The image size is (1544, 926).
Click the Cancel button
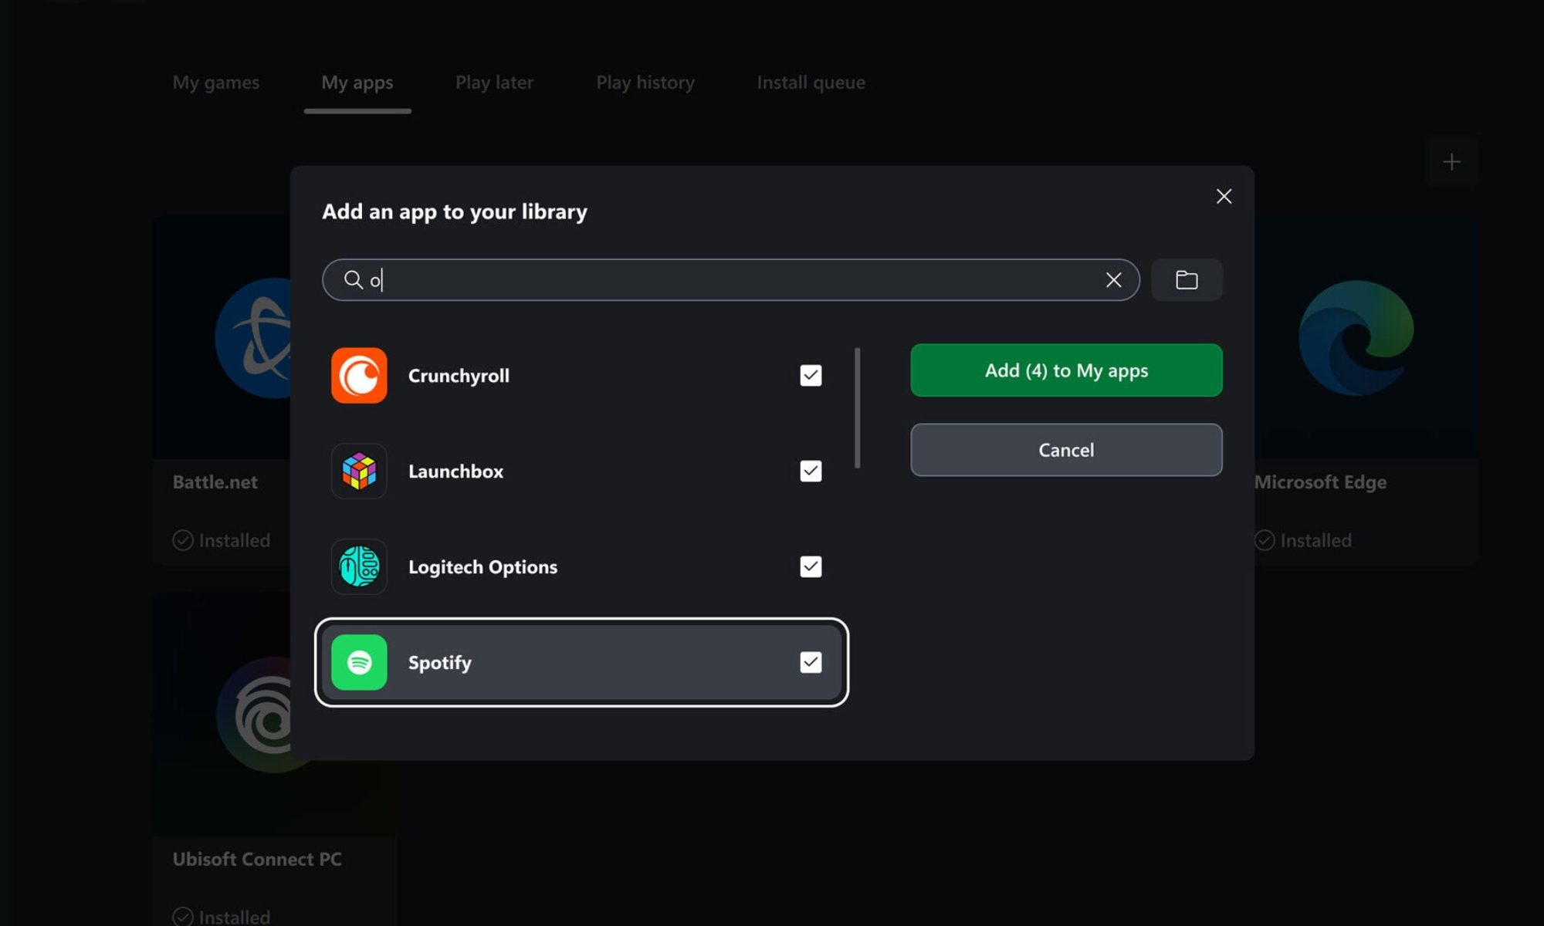1066,450
